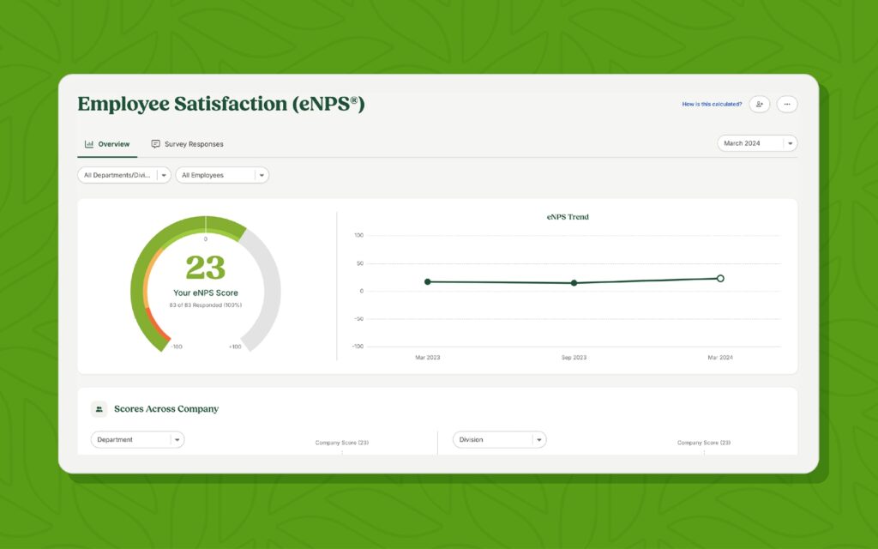Switch to the Survey Responses tab
This screenshot has height=549, width=878.
click(187, 144)
